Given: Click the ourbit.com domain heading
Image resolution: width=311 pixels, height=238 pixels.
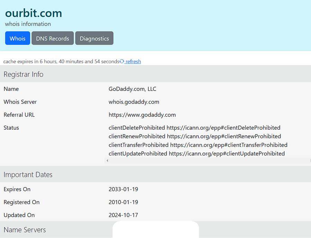Looking at the screenshot, I should click(x=34, y=13).
